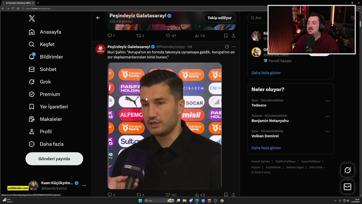
Task: Reply to the post with 7 comments
Action: (x=111, y=36)
